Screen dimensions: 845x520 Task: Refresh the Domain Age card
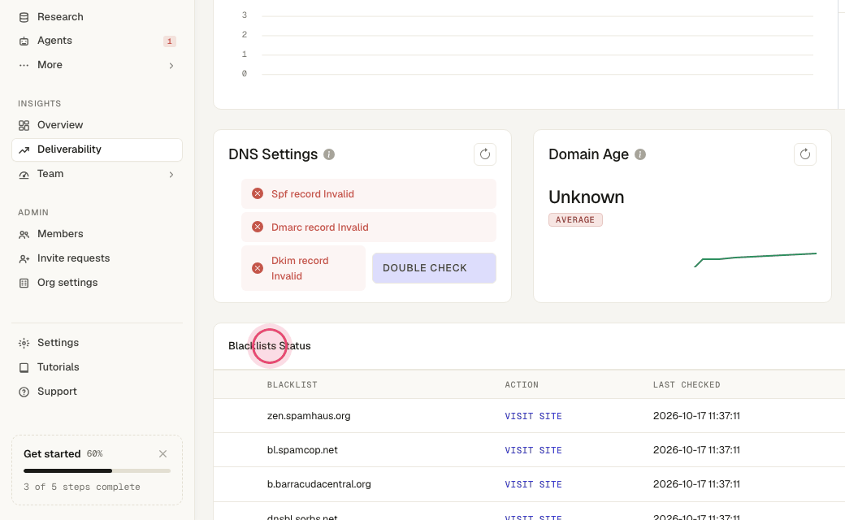805,154
